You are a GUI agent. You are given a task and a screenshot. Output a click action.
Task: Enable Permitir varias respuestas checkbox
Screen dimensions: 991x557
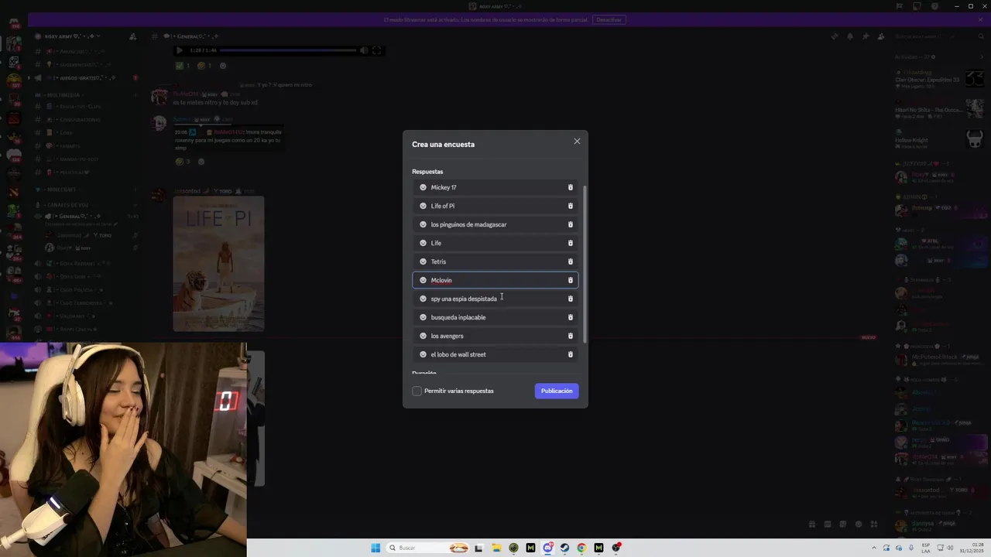tap(417, 391)
